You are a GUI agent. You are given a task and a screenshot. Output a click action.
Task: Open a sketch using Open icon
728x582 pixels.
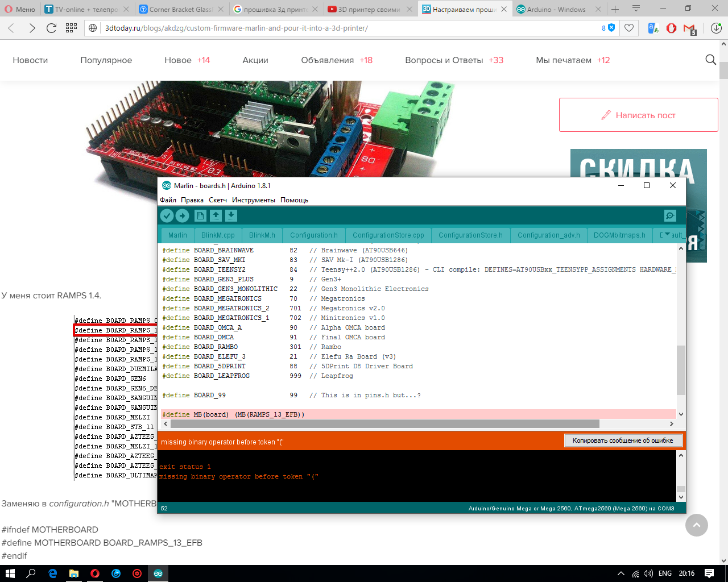pyautogui.click(x=216, y=216)
